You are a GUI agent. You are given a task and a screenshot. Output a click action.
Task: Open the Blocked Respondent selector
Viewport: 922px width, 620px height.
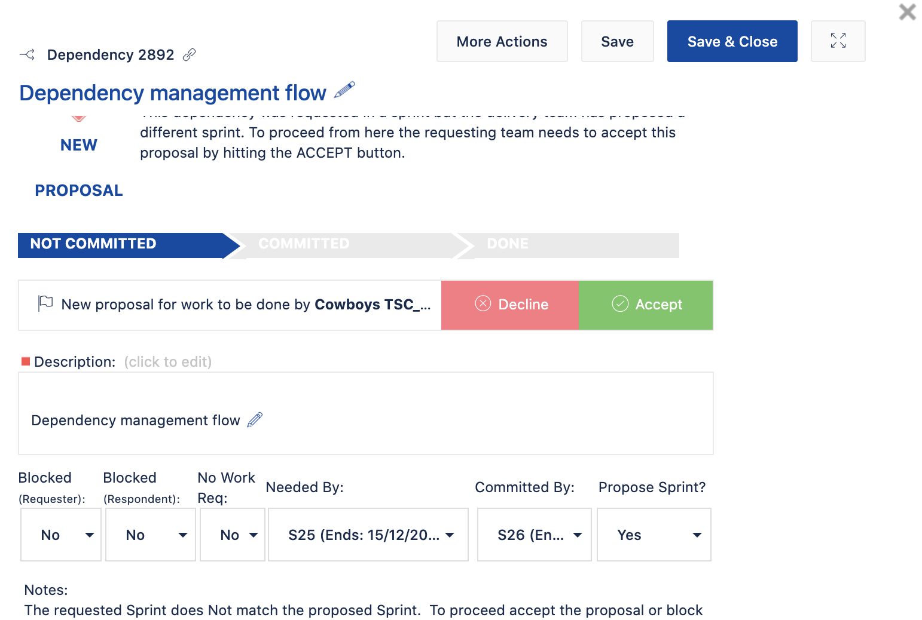tap(150, 535)
